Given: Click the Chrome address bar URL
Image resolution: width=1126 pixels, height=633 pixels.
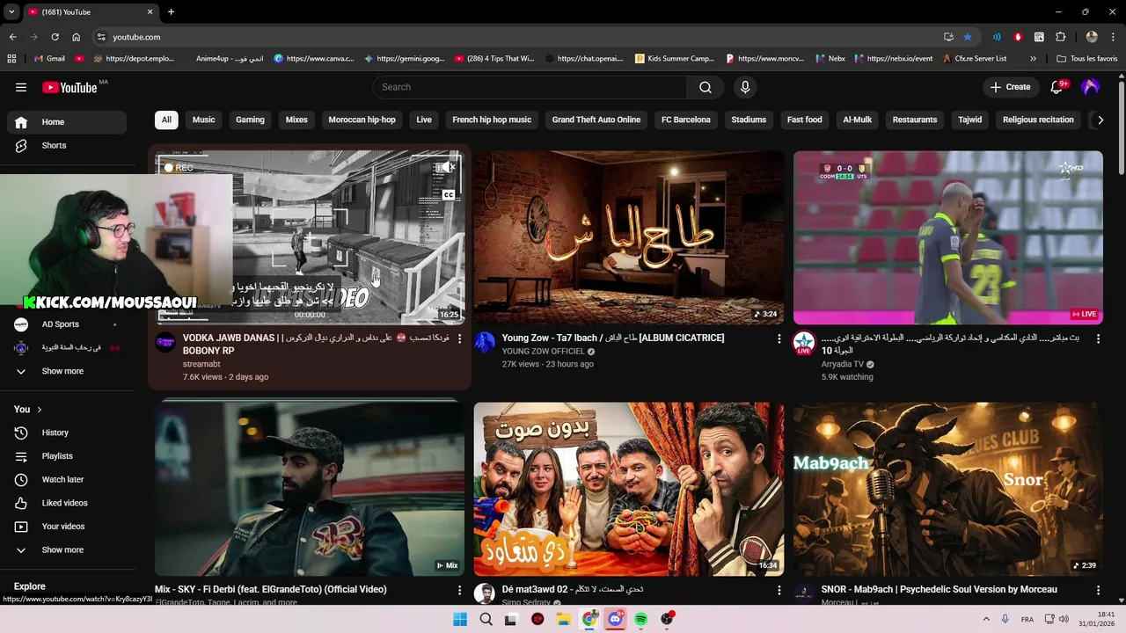Looking at the screenshot, I should (136, 37).
